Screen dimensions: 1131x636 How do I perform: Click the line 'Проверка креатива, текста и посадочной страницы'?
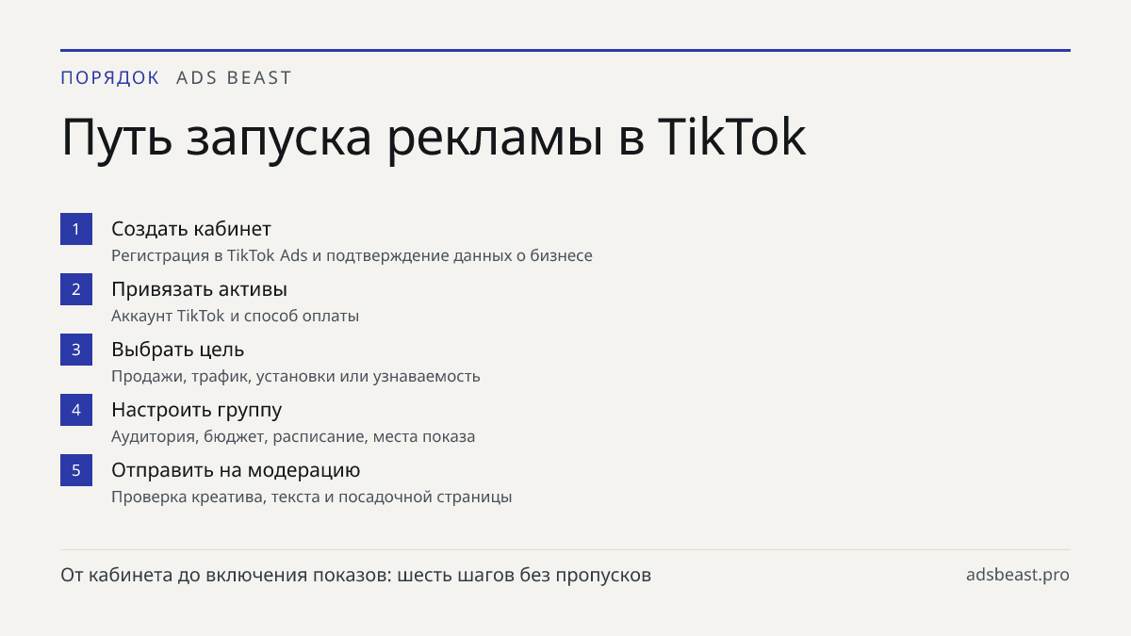[x=312, y=497]
